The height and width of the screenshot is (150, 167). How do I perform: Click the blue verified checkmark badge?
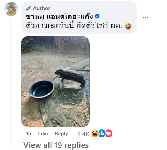(x=97, y=16)
